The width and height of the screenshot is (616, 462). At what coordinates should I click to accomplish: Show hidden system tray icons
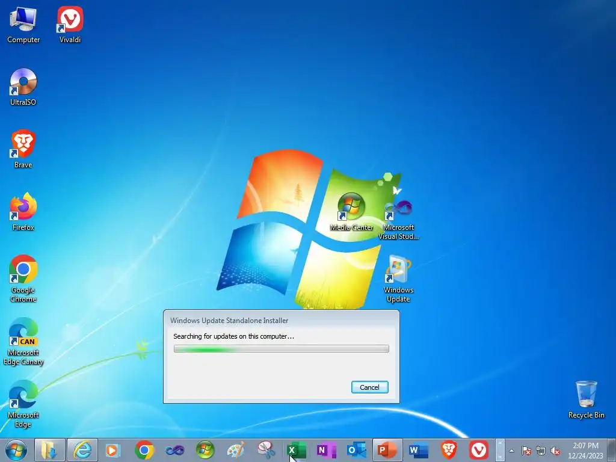pyautogui.click(x=511, y=451)
